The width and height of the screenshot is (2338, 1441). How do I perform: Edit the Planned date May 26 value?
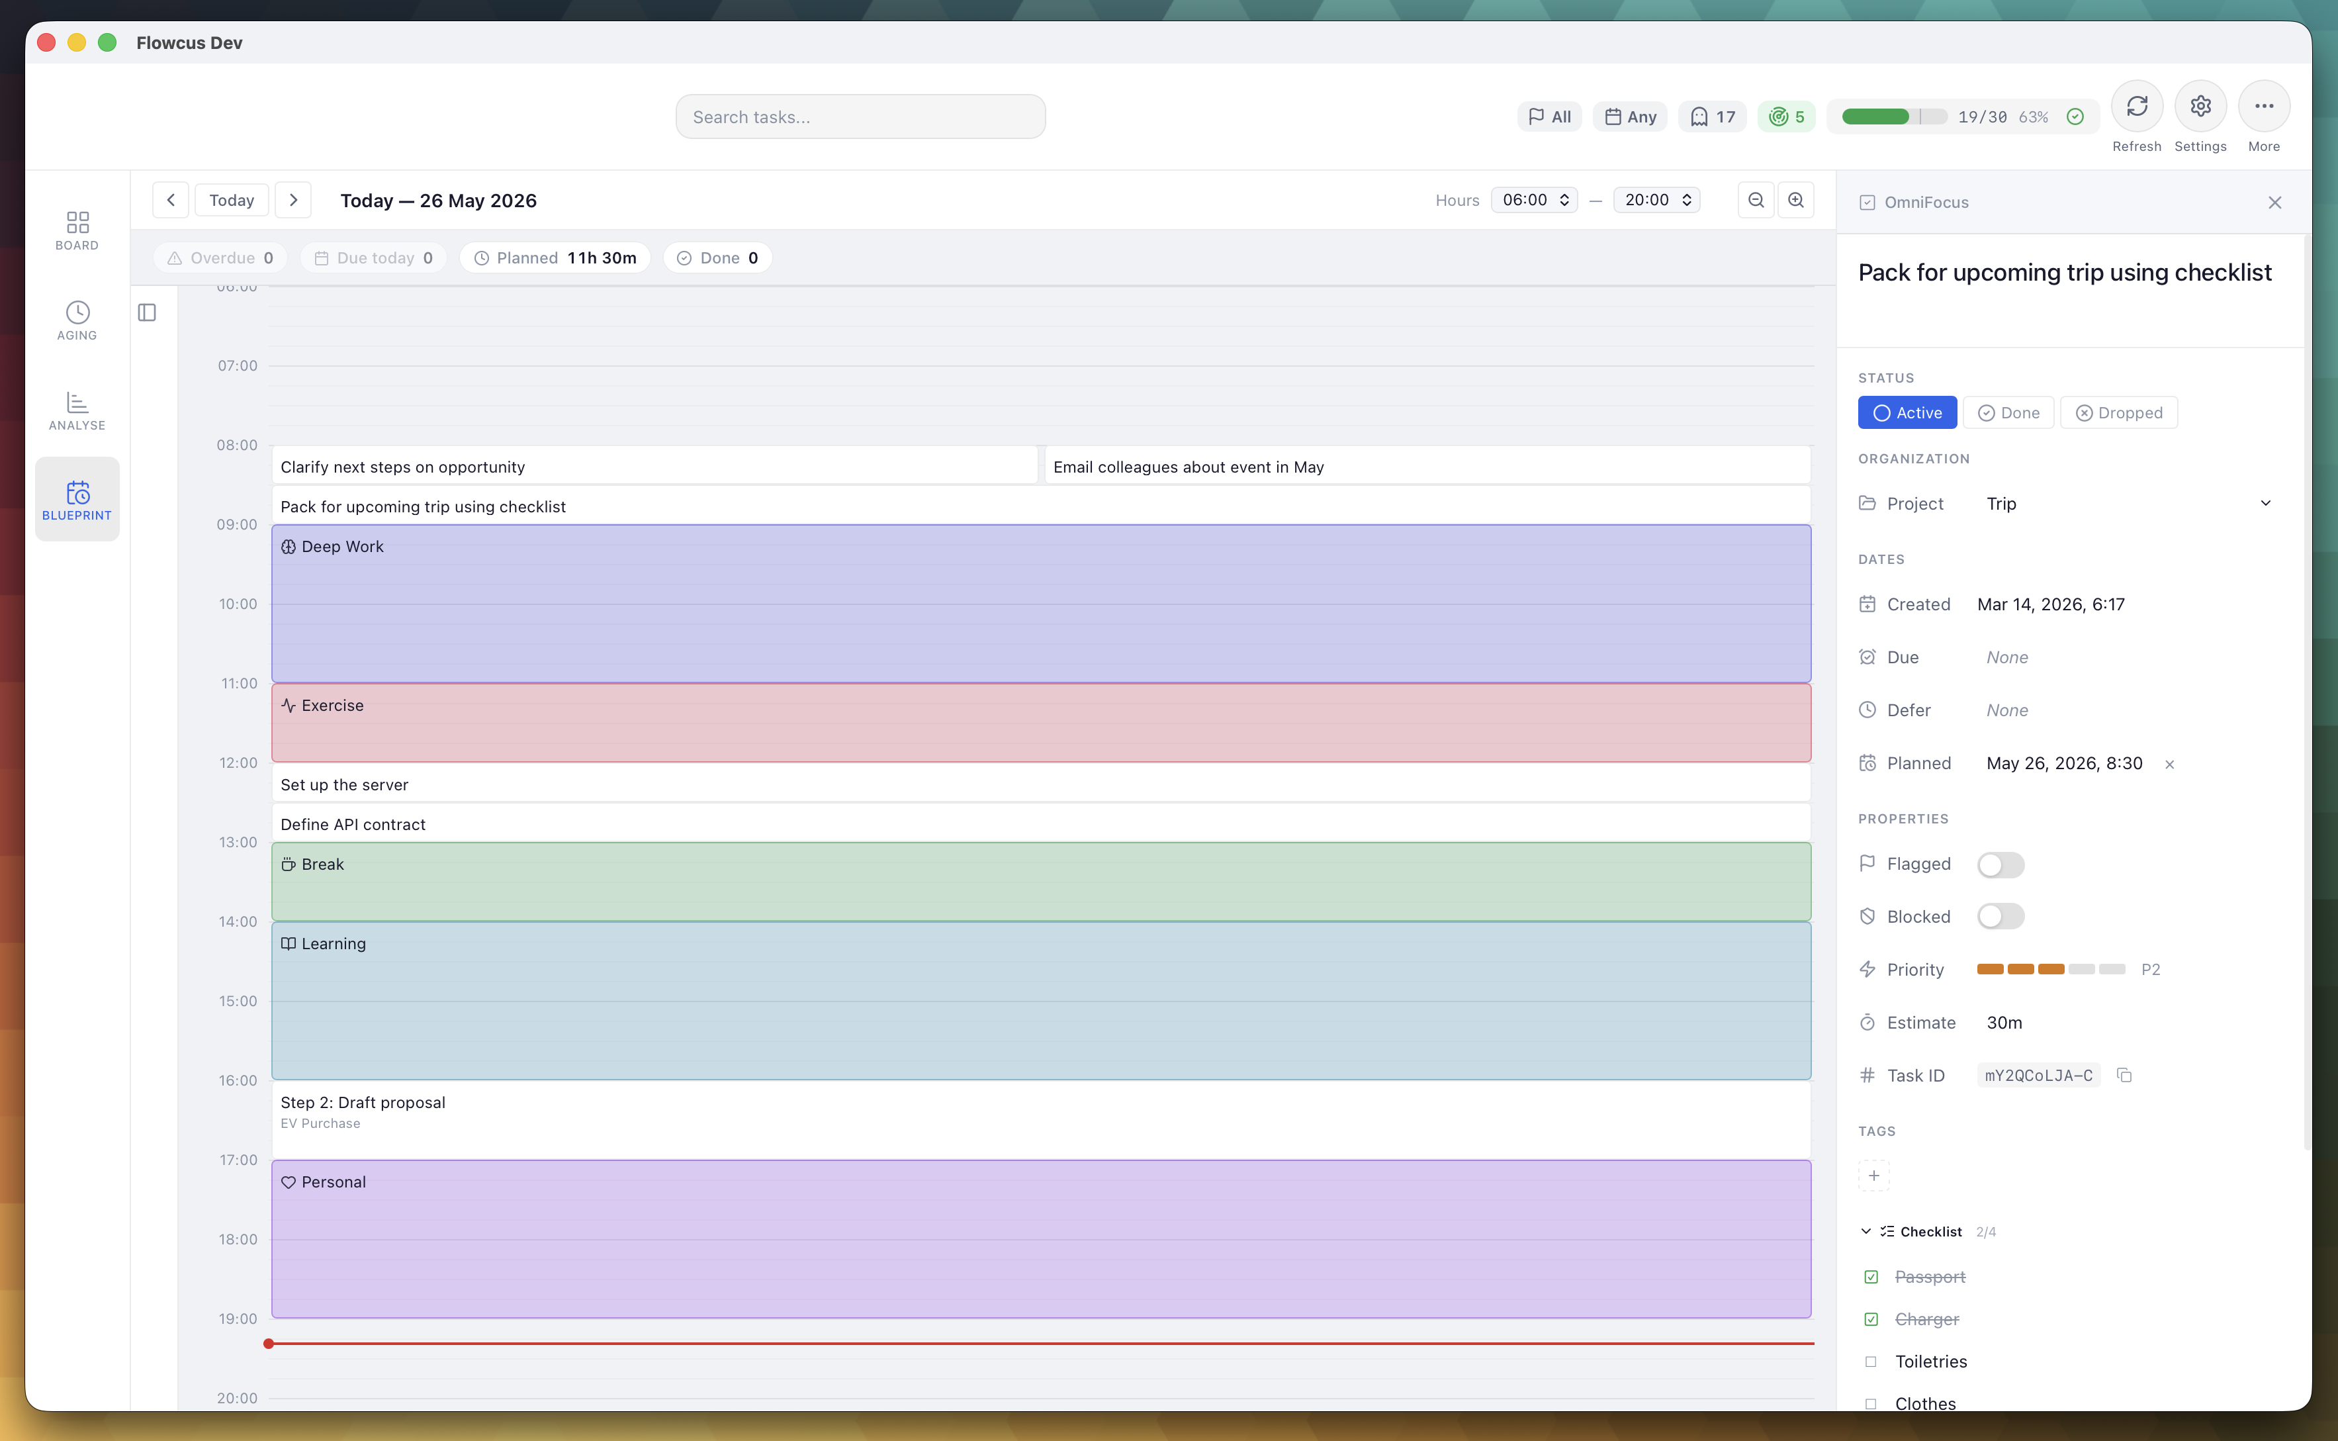coord(2063,763)
